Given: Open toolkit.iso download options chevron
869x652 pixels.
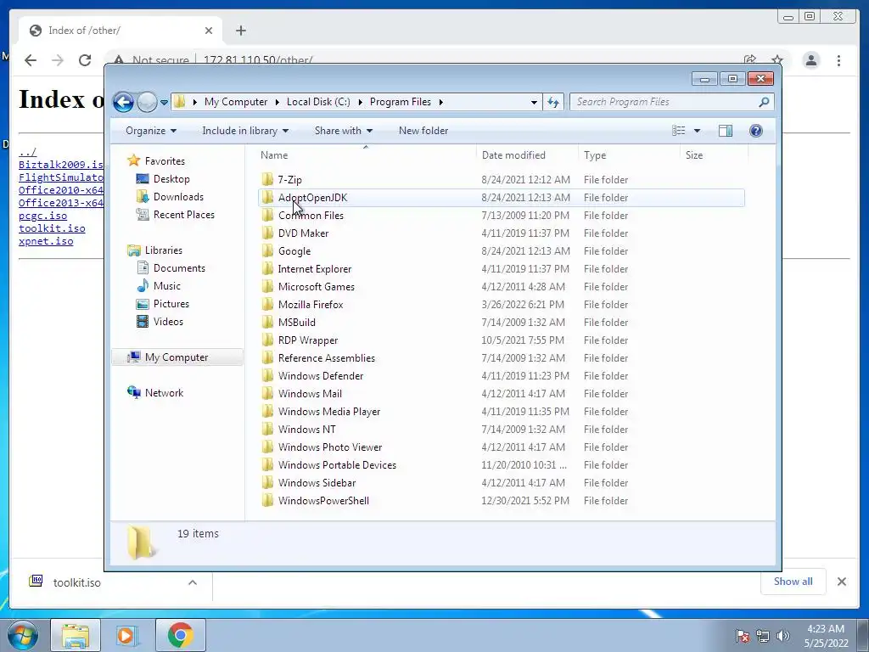Looking at the screenshot, I should pos(193,582).
